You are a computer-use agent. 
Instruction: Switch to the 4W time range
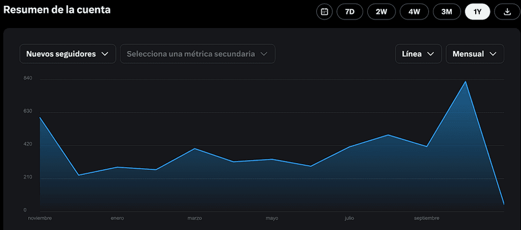414,12
